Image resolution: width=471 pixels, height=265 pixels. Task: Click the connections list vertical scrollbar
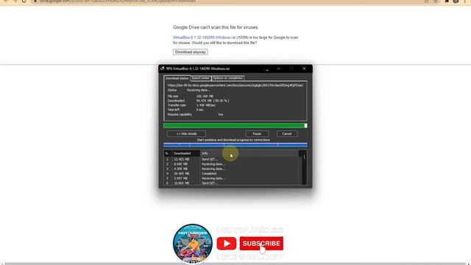point(304,168)
